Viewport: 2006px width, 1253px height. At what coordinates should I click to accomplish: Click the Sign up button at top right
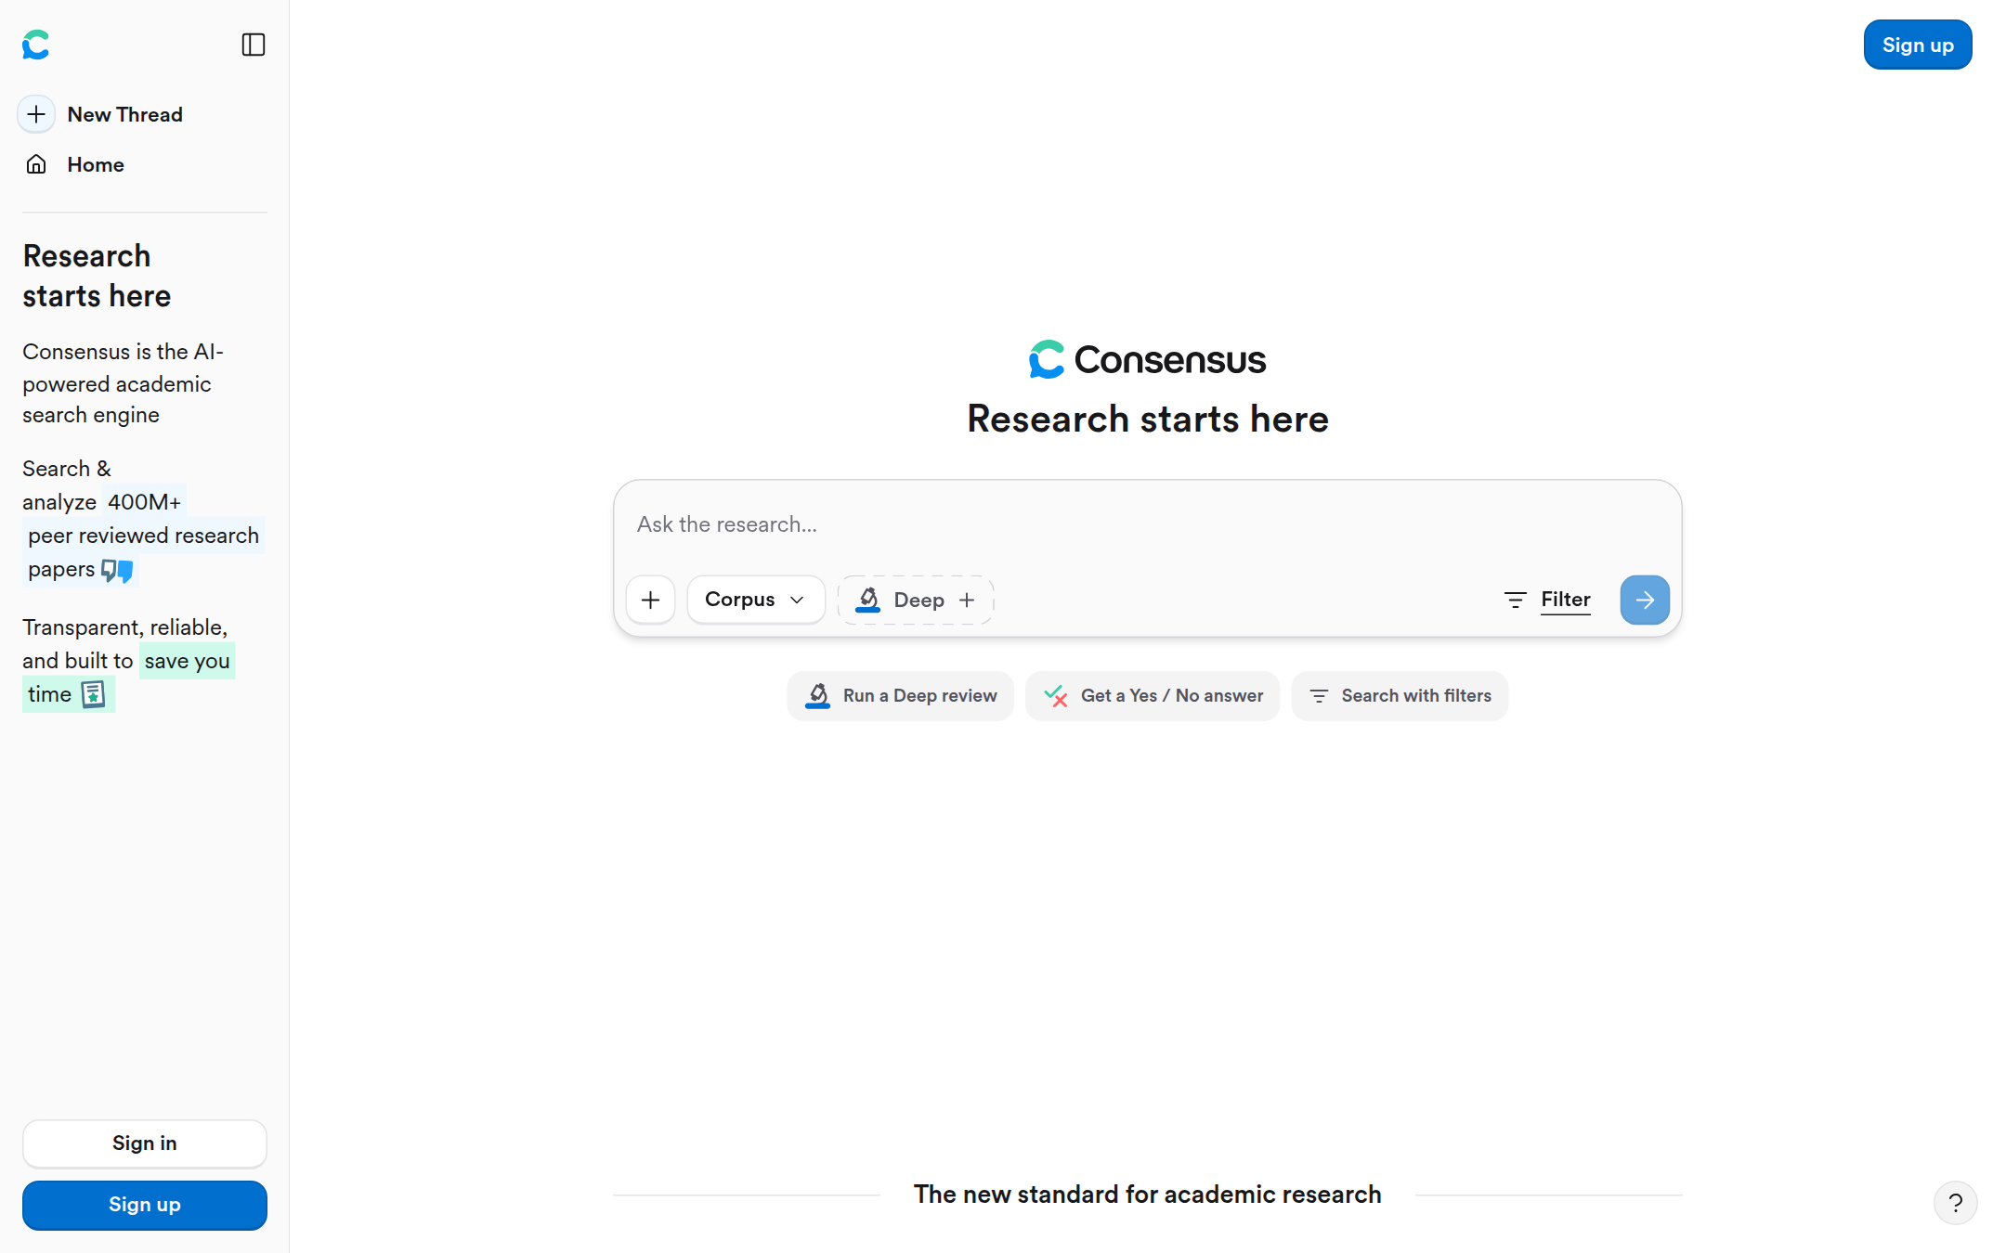[x=1918, y=45]
